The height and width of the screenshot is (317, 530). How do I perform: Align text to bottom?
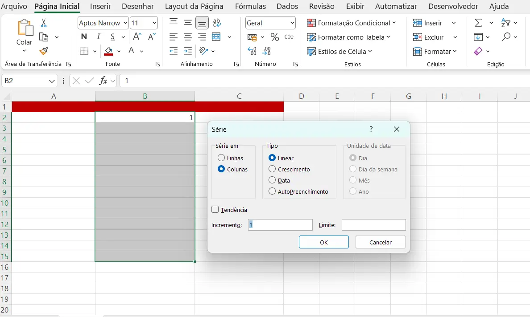point(202,23)
